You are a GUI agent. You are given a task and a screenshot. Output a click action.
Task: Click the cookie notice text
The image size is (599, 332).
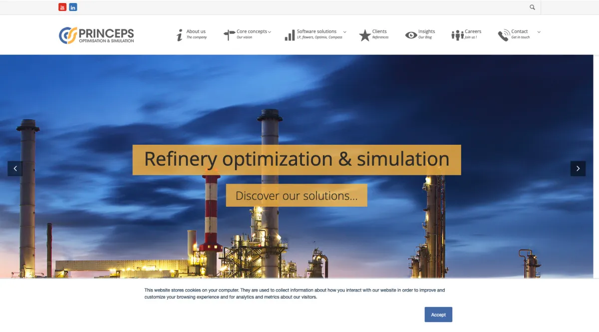point(295,294)
